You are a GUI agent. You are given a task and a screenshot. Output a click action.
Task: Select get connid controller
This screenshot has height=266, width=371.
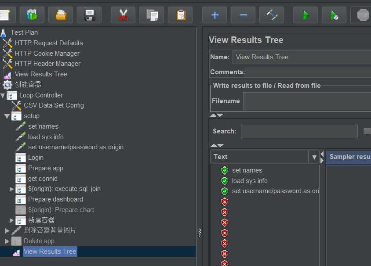click(43, 179)
